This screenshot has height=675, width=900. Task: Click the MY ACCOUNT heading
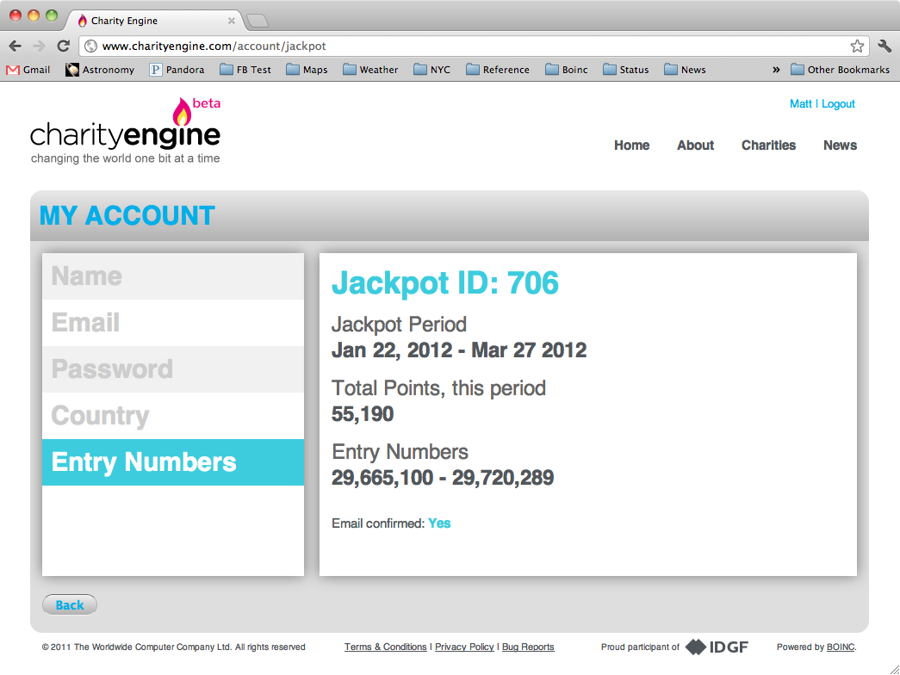pos(127,216)
